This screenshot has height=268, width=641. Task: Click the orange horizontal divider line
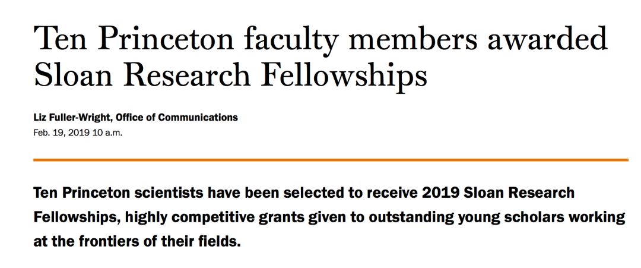(331, 160)
